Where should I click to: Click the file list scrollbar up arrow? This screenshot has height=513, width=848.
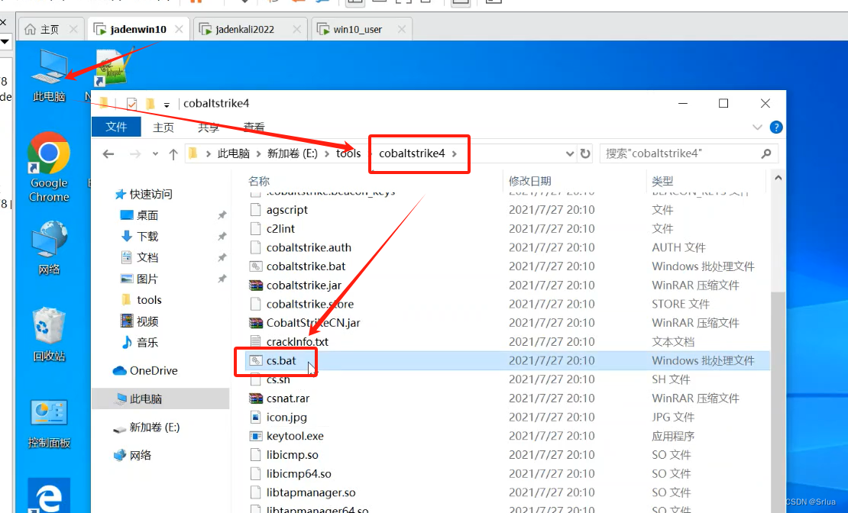point(778,178)
